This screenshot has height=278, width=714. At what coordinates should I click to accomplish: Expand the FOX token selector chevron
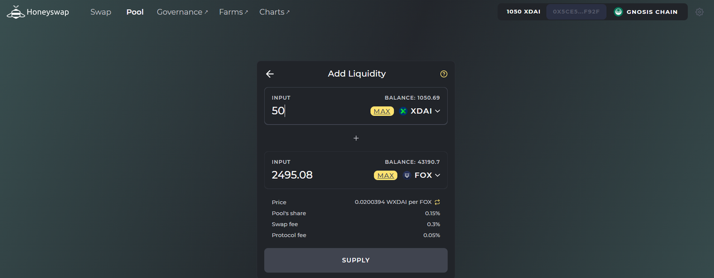click(437, 175)
